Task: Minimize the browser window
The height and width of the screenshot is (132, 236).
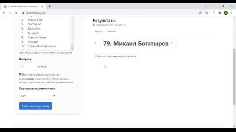Action: tap(215, 6)
